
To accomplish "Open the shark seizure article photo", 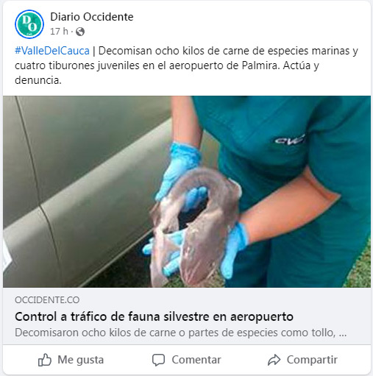I will [187, 191].
